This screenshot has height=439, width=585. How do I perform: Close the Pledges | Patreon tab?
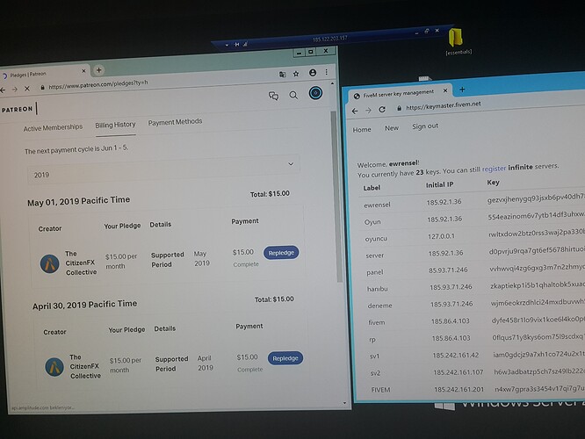(x=83, y=71)
